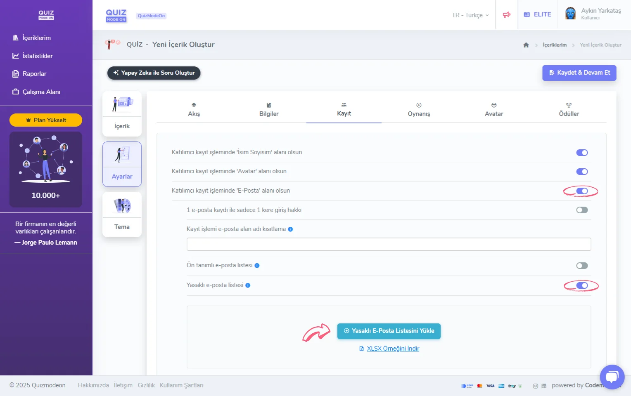
Task: Open the chat support bubble
Action: click(x=612, y=377)
